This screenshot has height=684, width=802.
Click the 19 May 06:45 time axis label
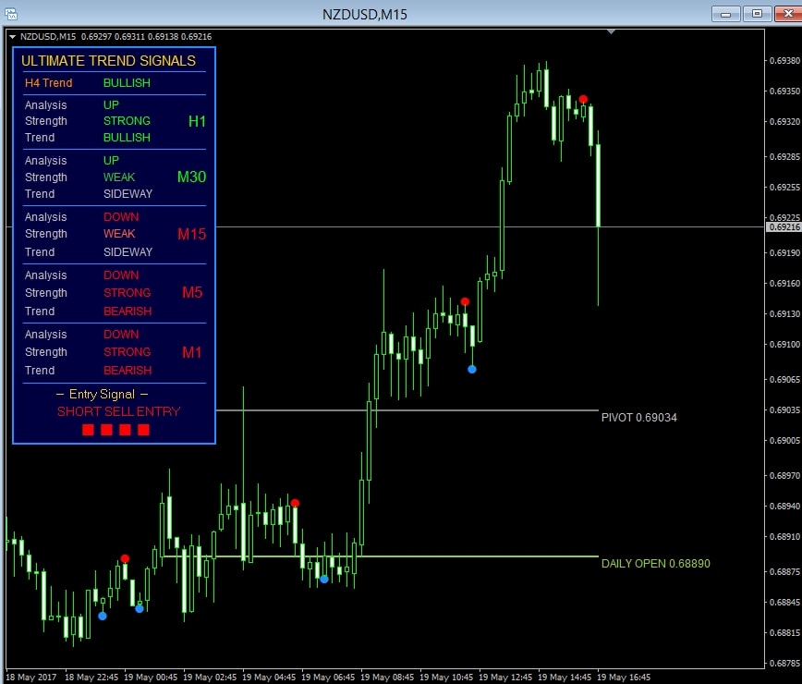tap(328, 678)
